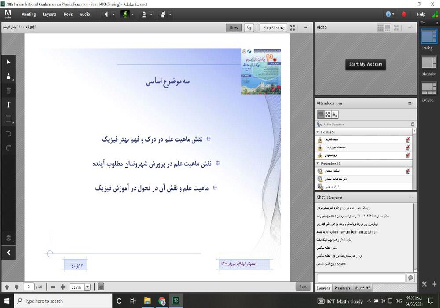Go to the next PDF page
The height and width of the screenshot is (308, 440).
click(x=16, y=287)
